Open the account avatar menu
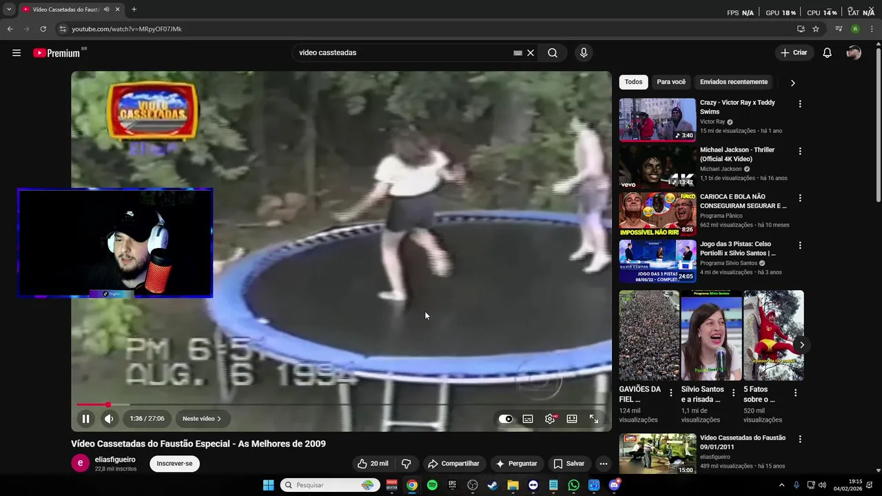The width and height of the screenshot is (882, 496). 854,53
